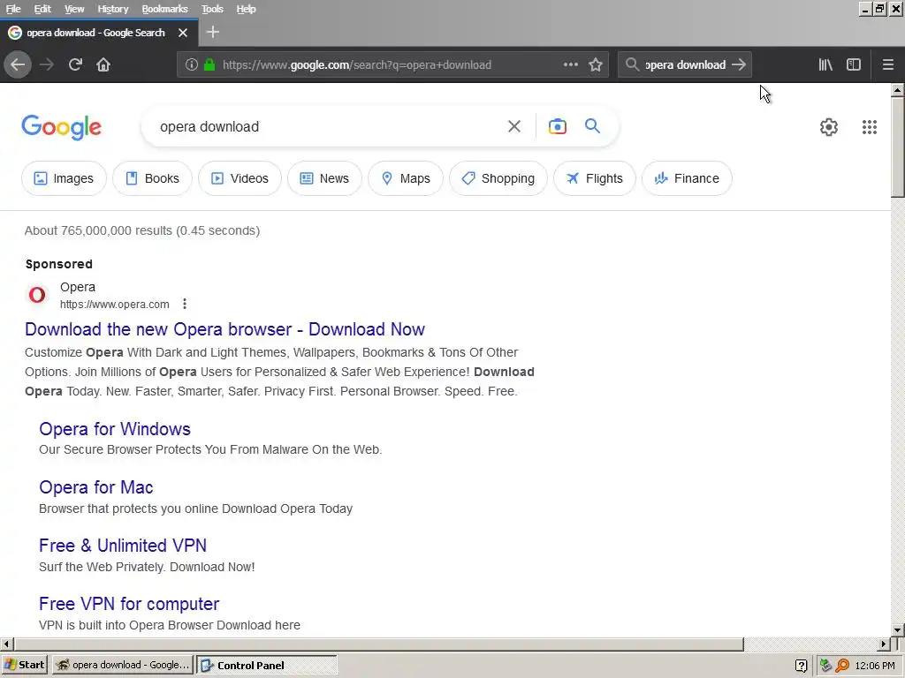Switch to Videos results
The width and height of the screenshot is (905, 678).
(240, 178)
